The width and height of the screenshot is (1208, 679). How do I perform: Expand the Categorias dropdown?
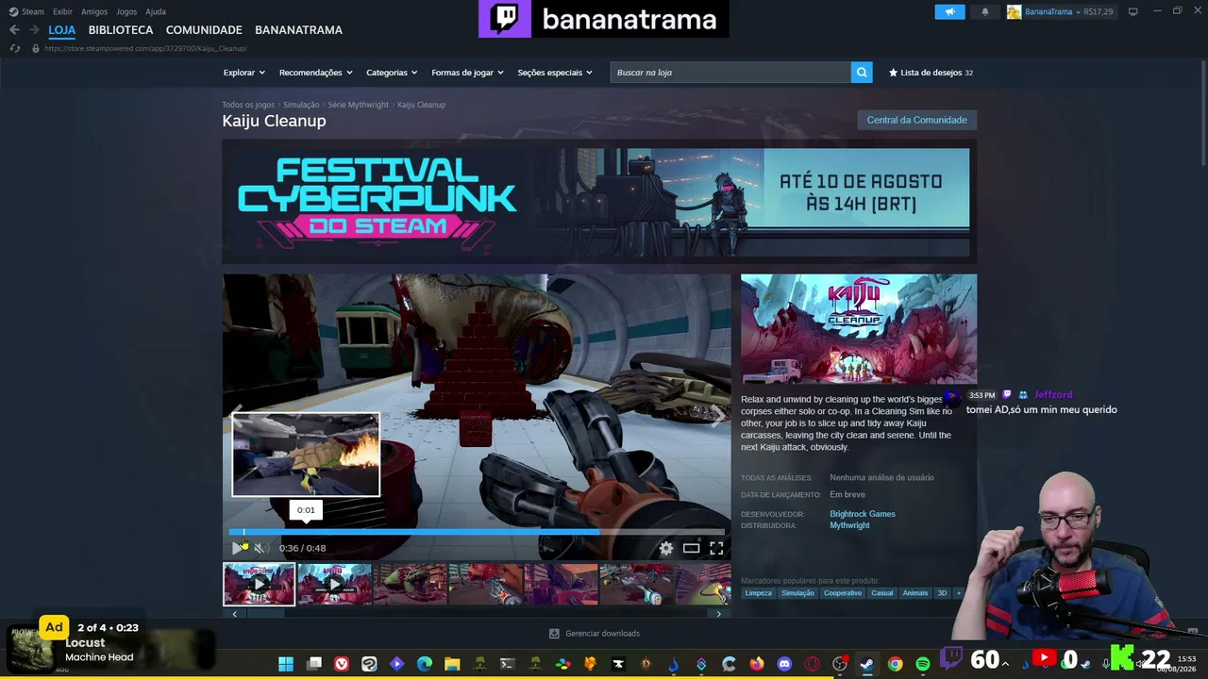(x=392, y=73)
